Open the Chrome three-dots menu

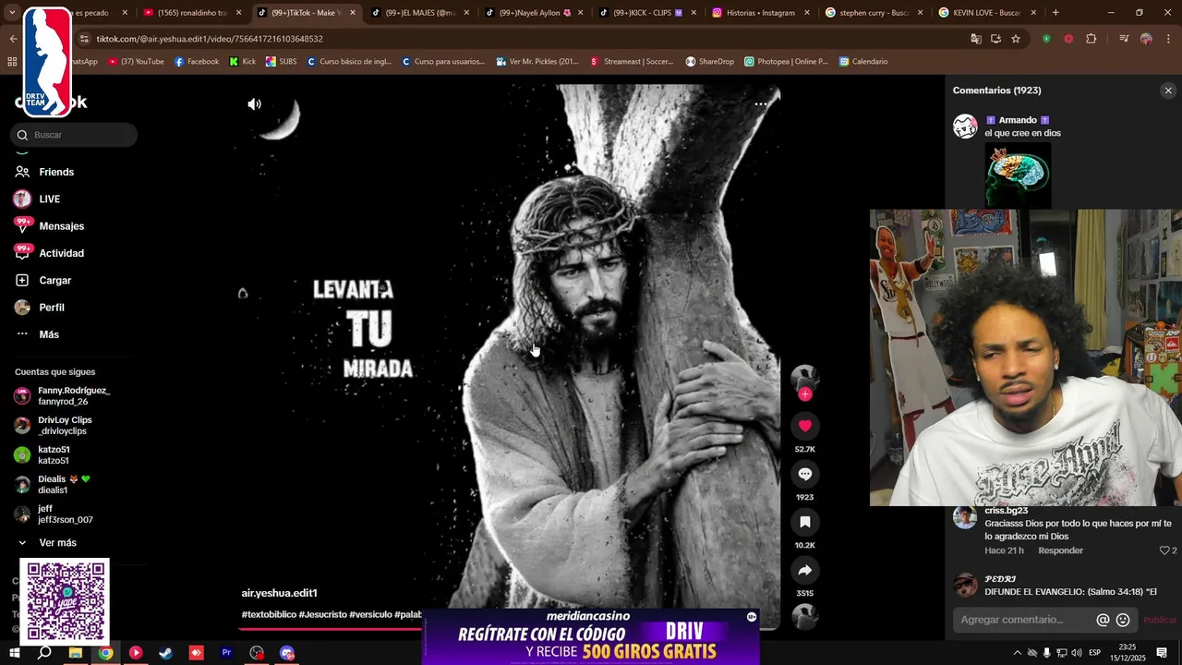[x=1169, y=39]
